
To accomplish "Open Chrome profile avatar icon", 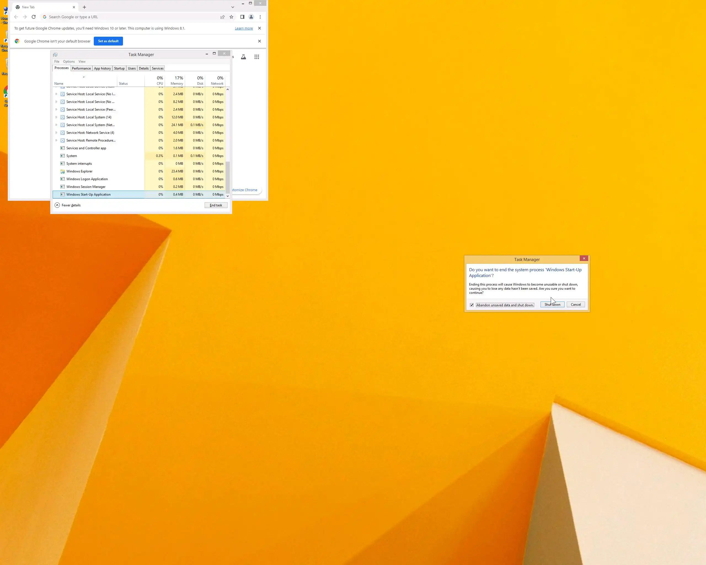I will coord(251,17).
